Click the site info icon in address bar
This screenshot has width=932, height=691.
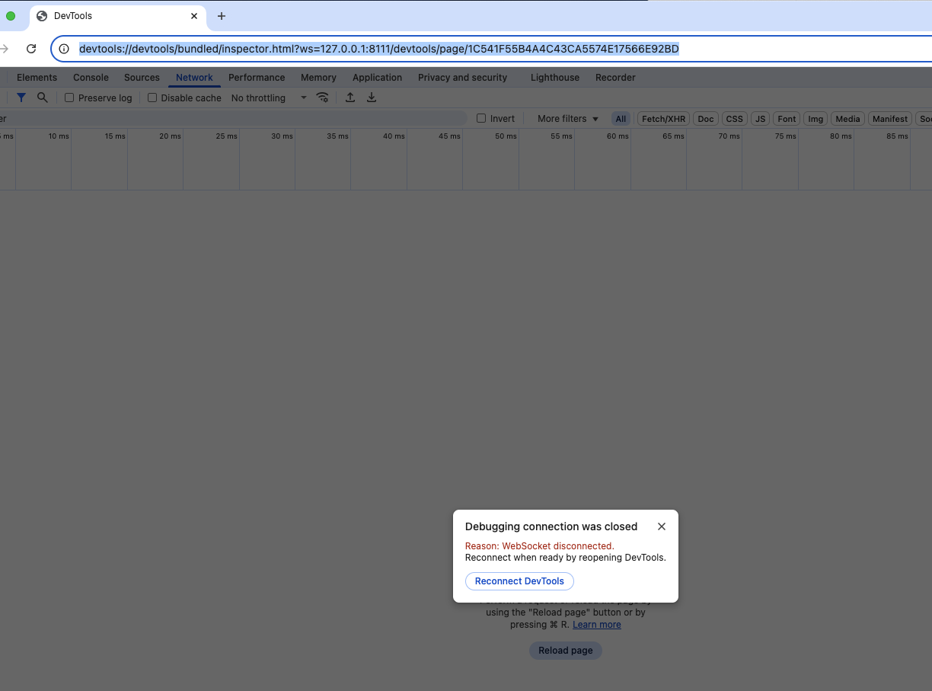[x=64, y=49]
